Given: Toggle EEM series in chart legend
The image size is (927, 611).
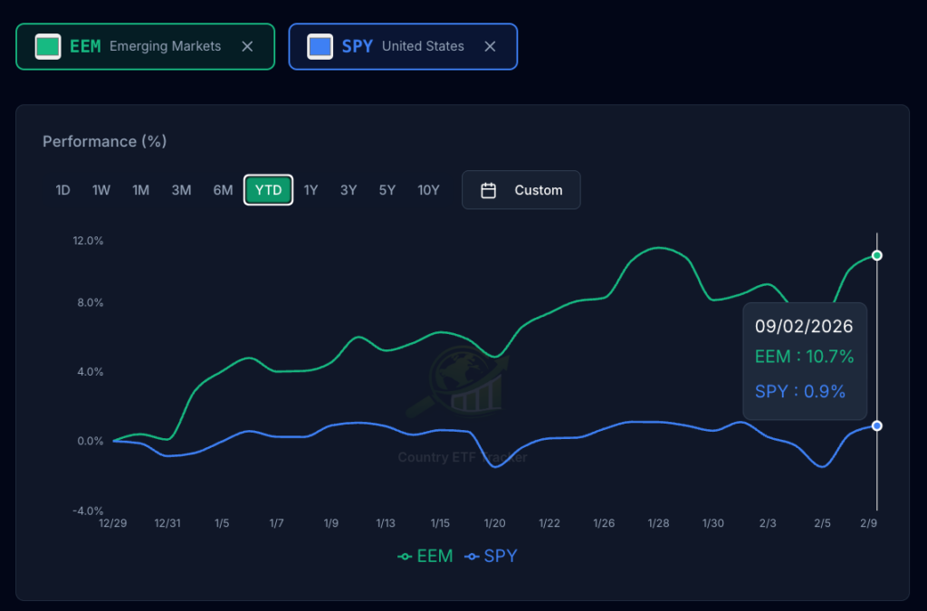Looking at the screenshot, I should (425, 556).
